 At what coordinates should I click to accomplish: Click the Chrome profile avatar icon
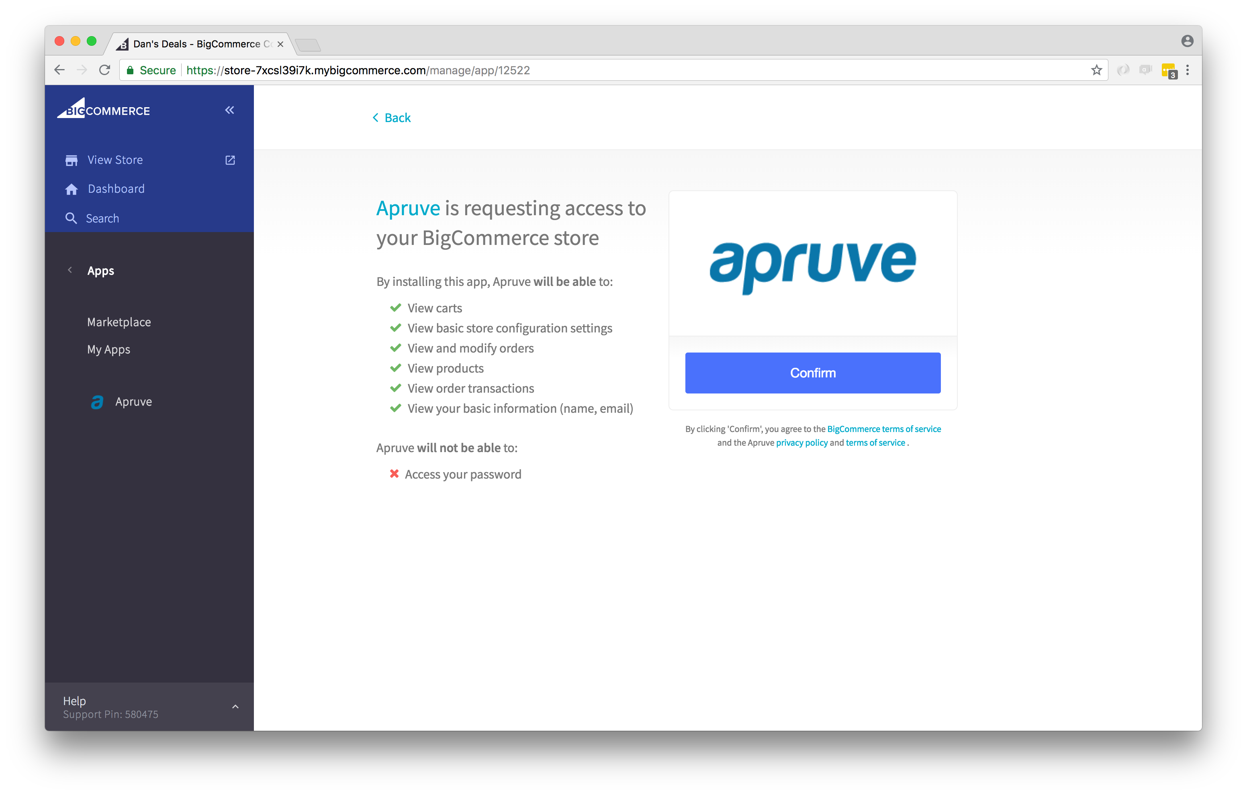(x=1187, y=41)
